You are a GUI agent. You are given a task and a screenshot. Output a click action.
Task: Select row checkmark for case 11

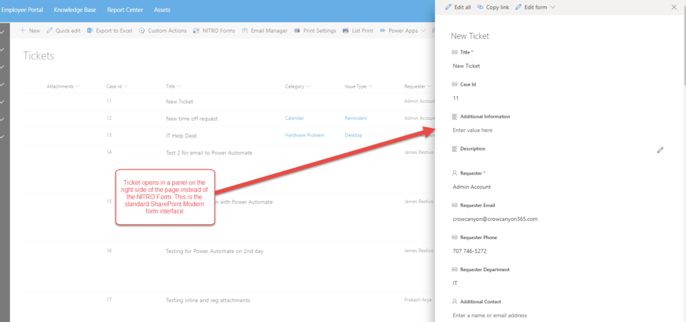point(3,102)
